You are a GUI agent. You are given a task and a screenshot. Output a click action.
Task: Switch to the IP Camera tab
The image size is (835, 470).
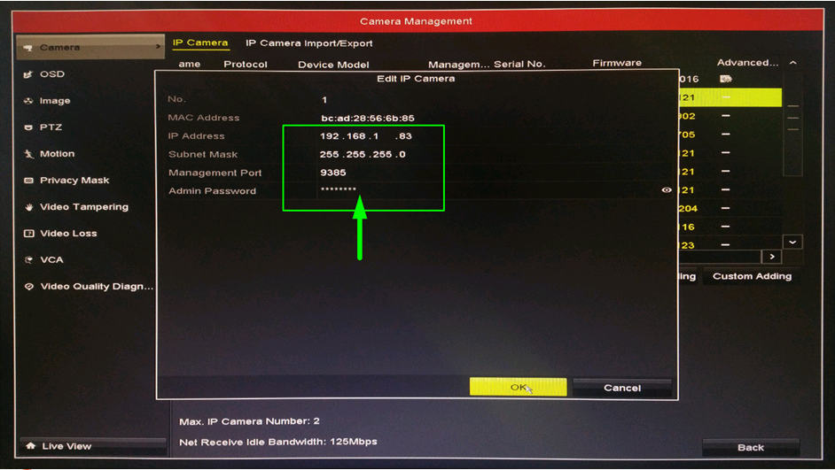point(199,42)
